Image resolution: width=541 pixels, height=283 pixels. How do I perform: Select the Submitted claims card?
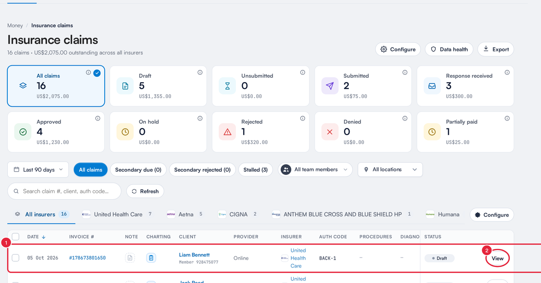point(363,86)
